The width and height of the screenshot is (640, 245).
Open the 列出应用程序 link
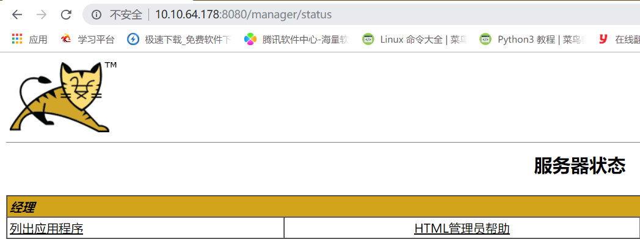[46, 229]
